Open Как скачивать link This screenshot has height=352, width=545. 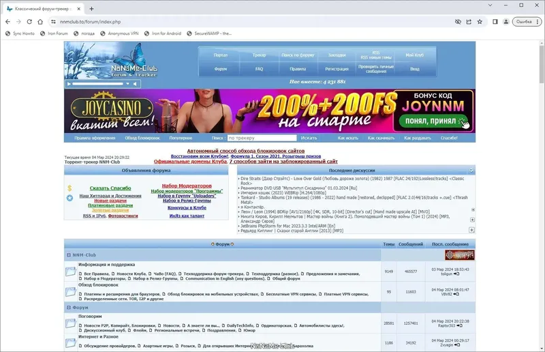pyautogui.click(x=381, y=138)
